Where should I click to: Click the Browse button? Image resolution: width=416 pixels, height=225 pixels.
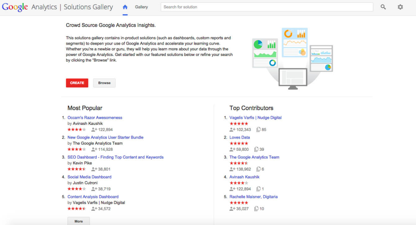pyautogui.click(x=104, y=83)
